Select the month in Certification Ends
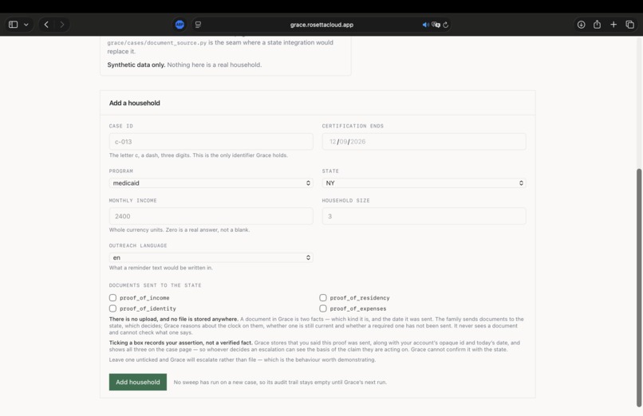The image size is (643, 416). [x=333, y=142]
